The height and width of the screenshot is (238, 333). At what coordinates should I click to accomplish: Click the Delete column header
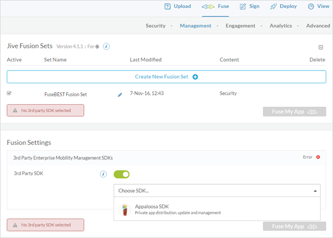coord(317,59)
